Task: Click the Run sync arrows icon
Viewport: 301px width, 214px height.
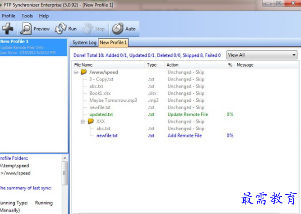Action: (60, 29)
